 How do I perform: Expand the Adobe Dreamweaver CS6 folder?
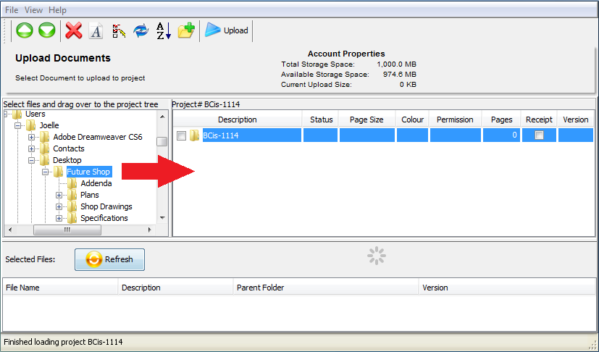click(x=32, y=137)
